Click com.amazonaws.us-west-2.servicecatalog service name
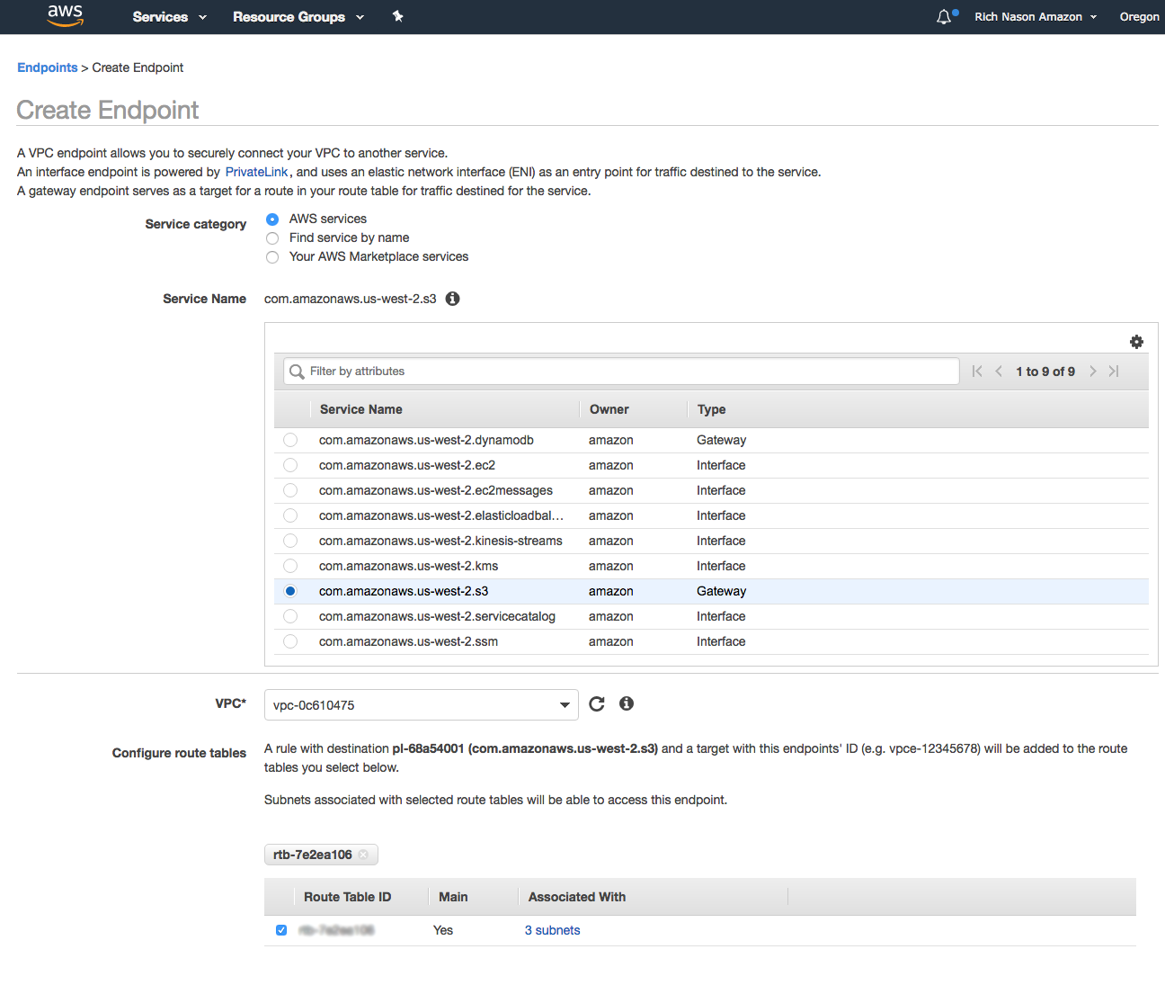Image resolution: width=1165 pixels, height=985 pixels. (x=437, y=616)
